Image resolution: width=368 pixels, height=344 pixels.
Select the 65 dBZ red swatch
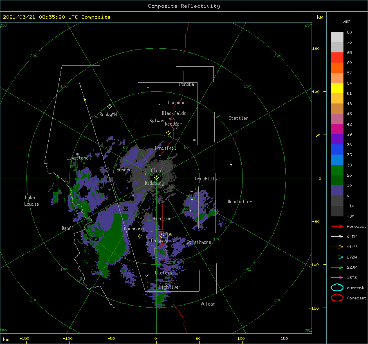click(x=337, y=58)
